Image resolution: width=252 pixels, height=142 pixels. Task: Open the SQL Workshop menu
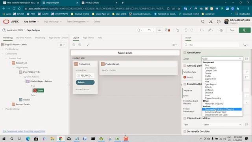[52, 22]
